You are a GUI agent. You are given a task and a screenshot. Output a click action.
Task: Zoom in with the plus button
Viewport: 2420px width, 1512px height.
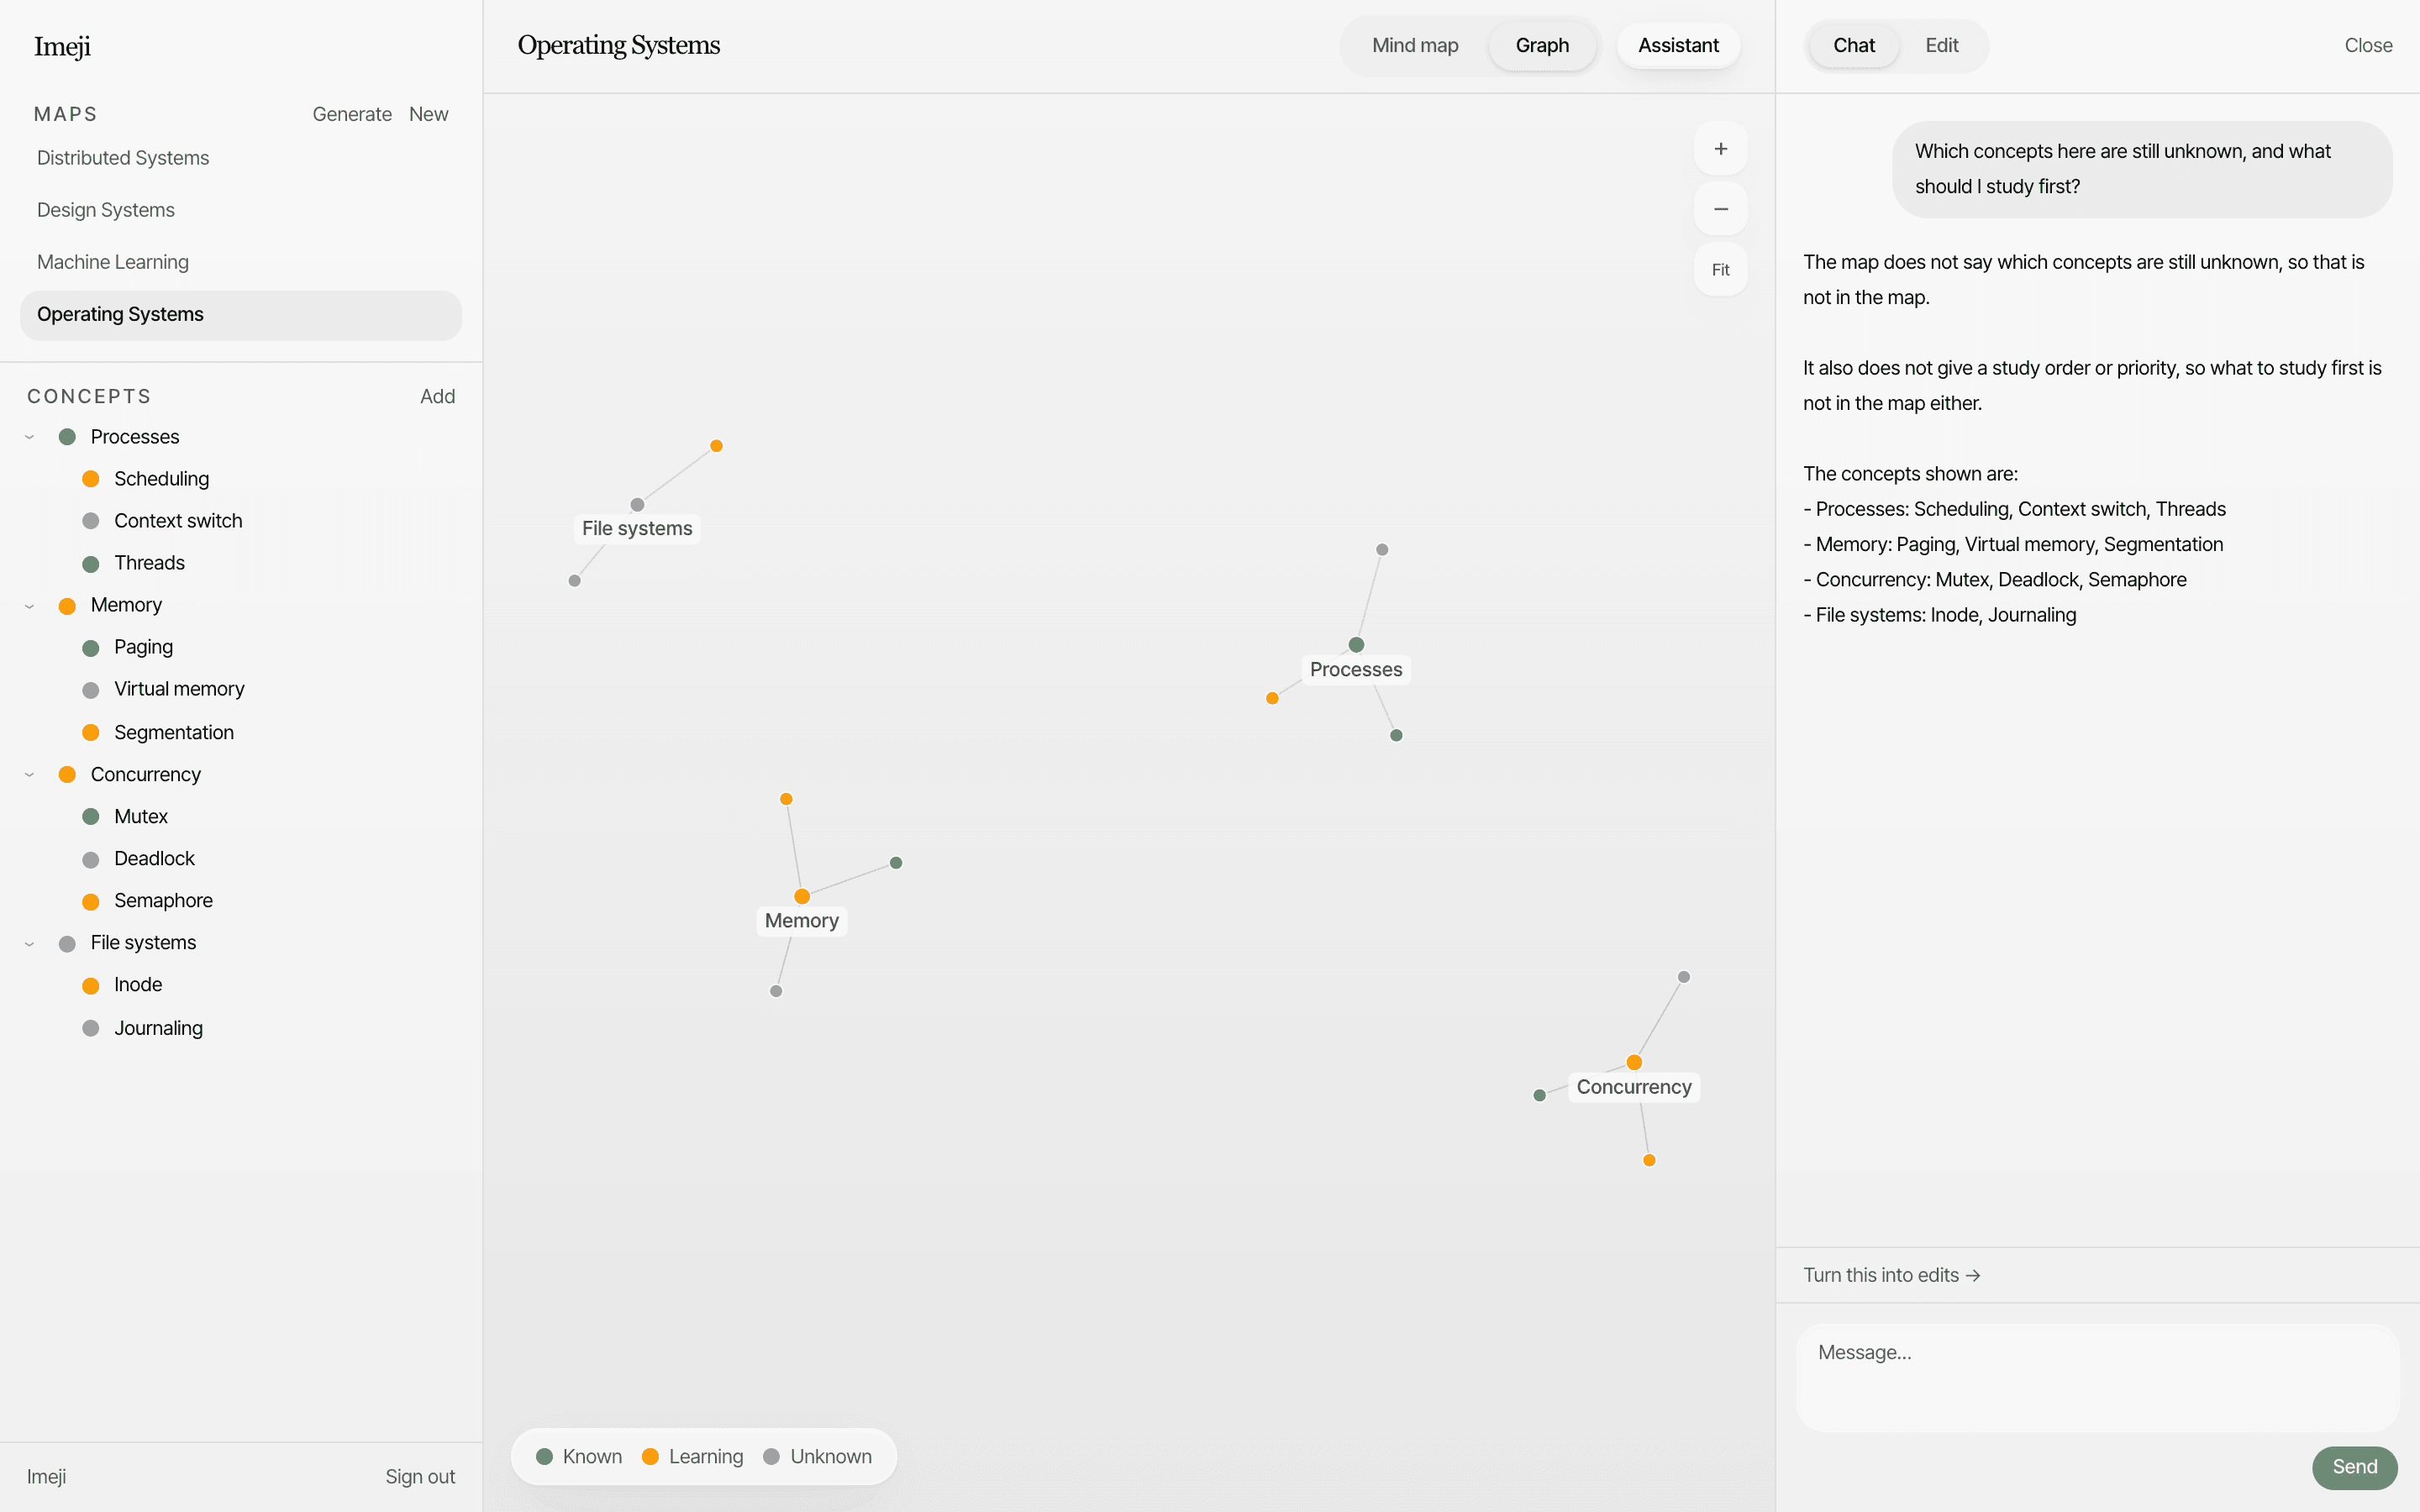point(1720,149)
